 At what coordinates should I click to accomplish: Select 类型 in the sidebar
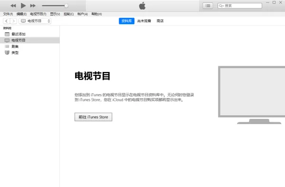[30, 53]
